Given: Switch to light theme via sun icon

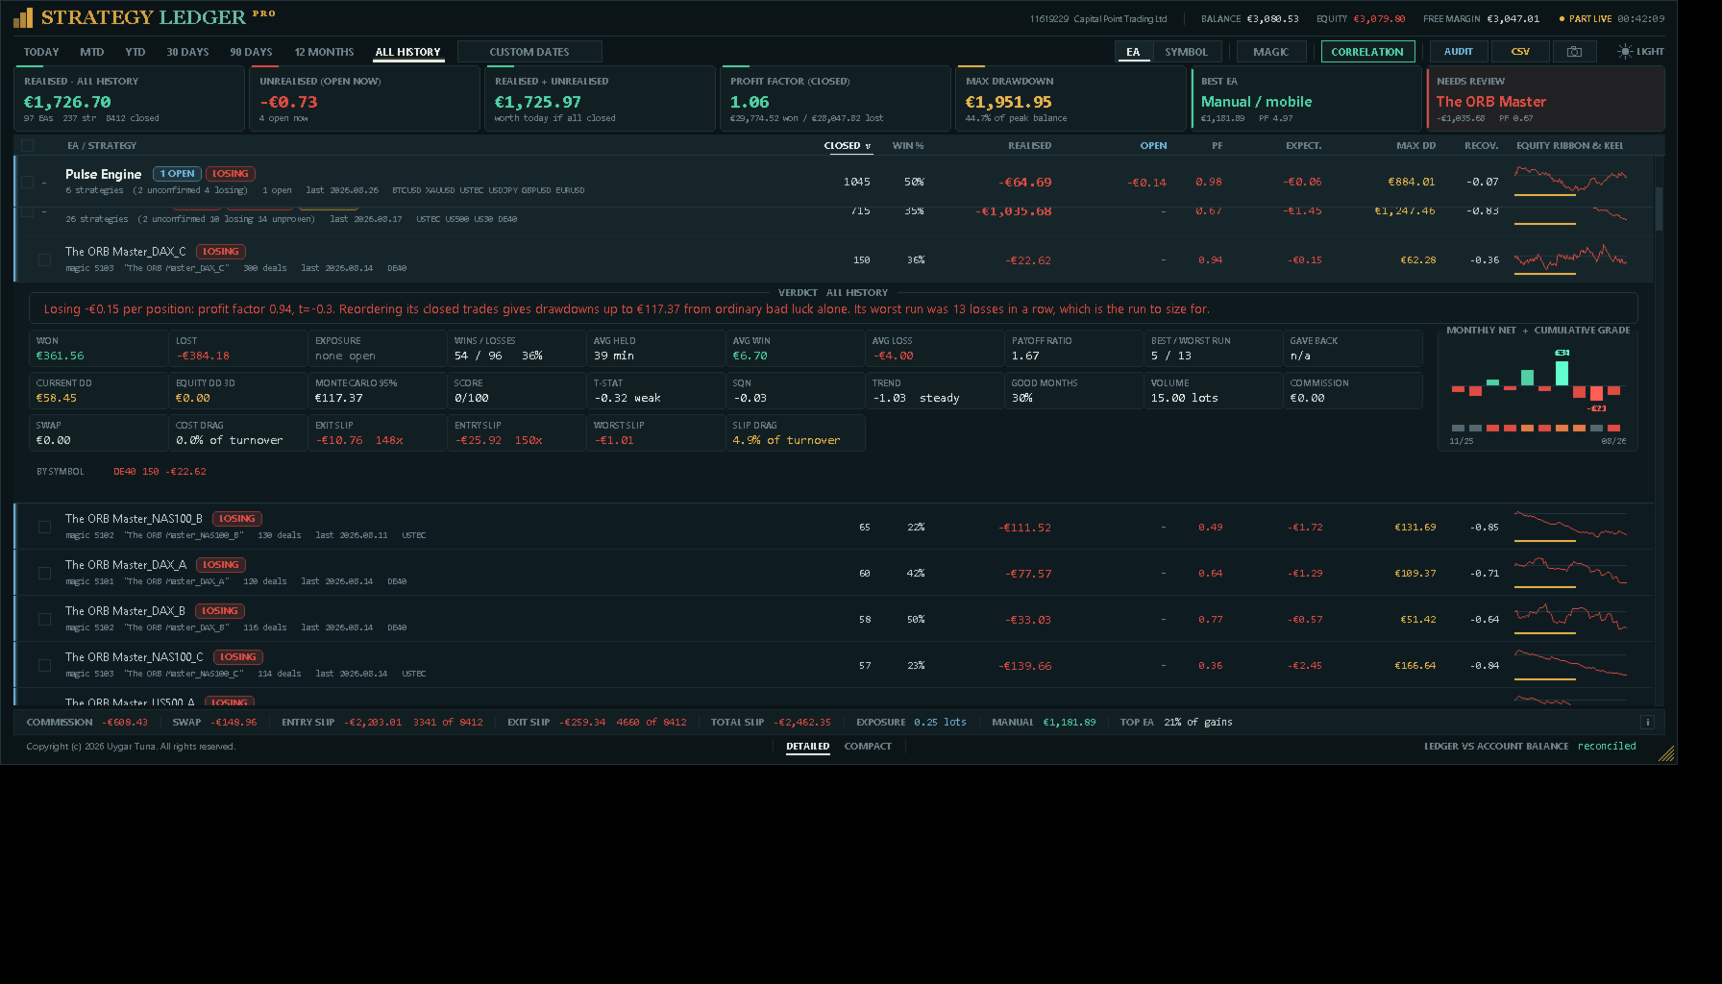Looking at the screenshot, I should point(1624,52).
